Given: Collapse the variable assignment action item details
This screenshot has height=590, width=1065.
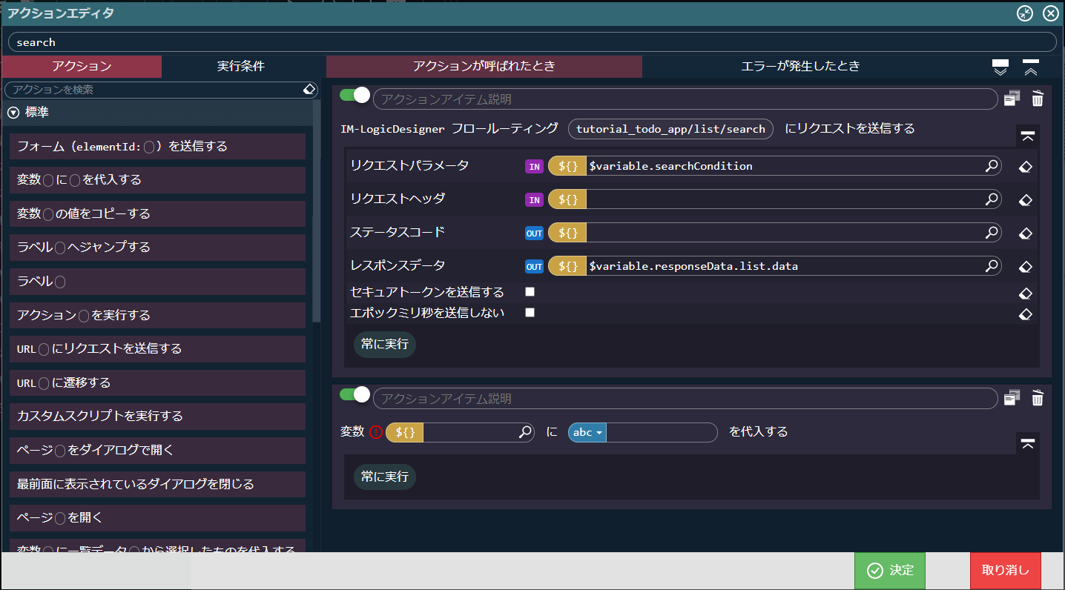Looking at the screenshot, I should pyautogui.click(x=1028, y=443).
